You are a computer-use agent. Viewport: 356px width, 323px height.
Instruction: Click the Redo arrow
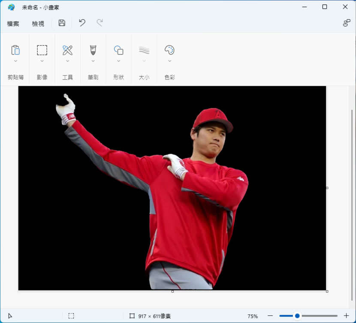[x=100, y=23]
